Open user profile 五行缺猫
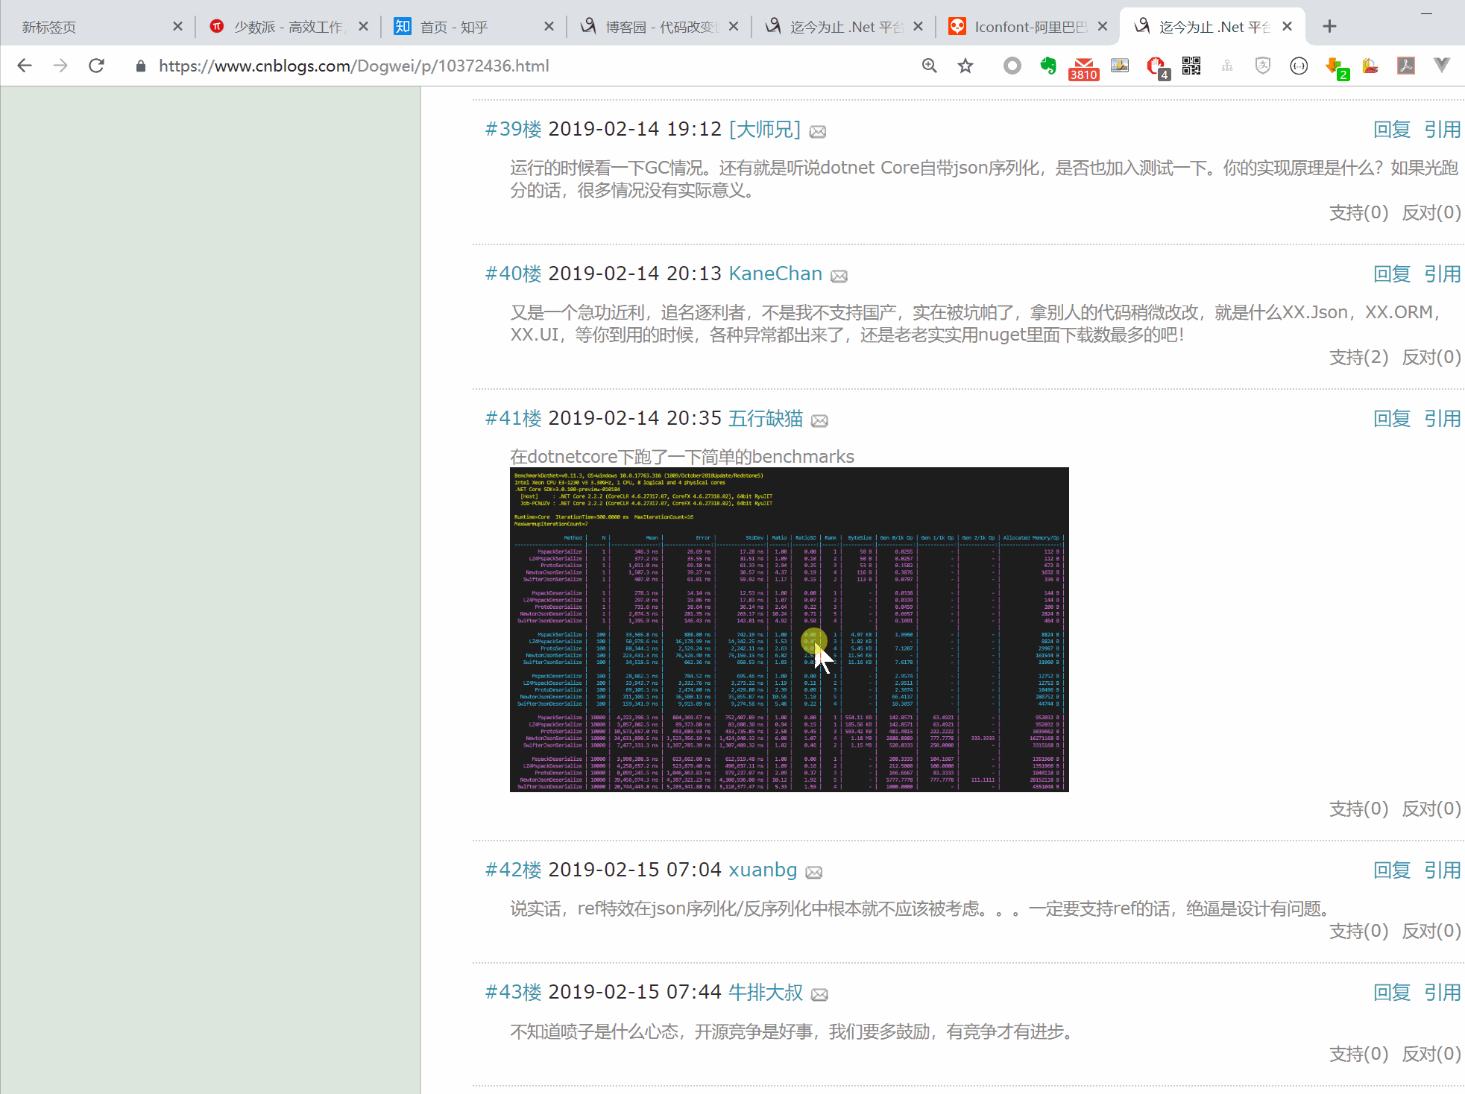Image resolution: width=1465 pixels, height=1094 pixels. [765, 419]
